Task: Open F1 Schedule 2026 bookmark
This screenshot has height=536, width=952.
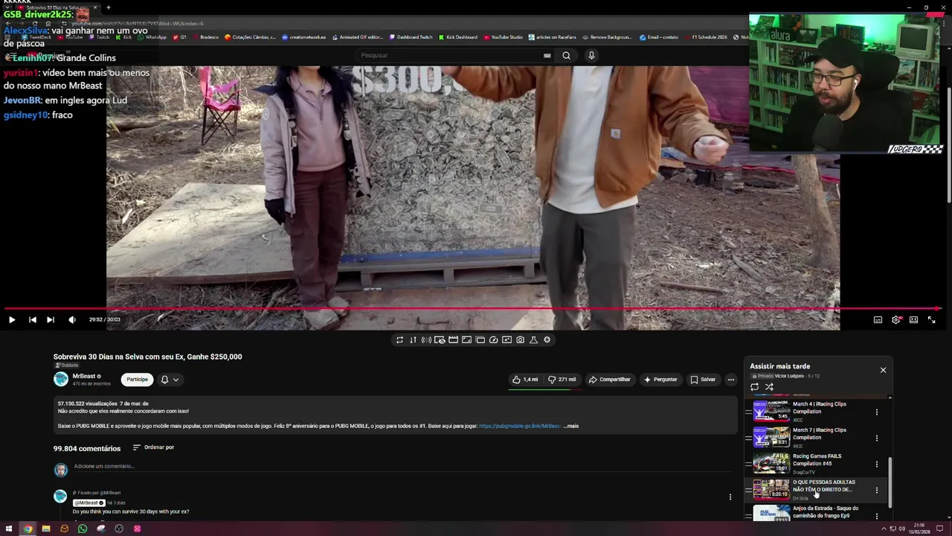Action: click(706, 37)
